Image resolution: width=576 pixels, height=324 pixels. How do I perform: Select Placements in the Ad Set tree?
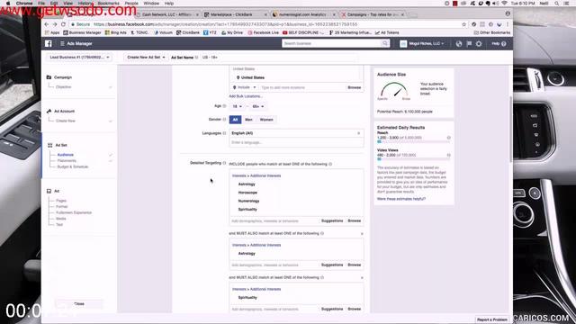(x=67, y=160)
